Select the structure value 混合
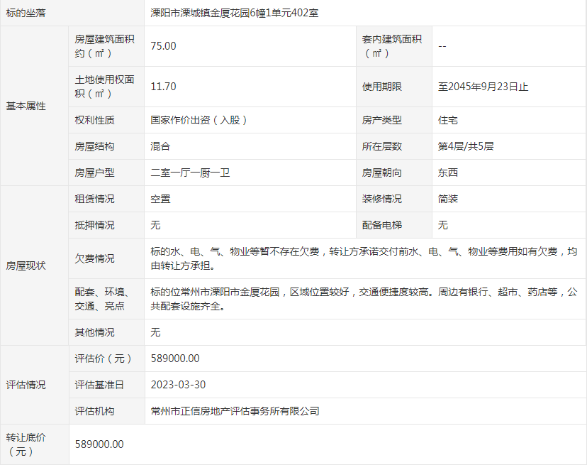This screenshot has height=465, width=587. 160,146
